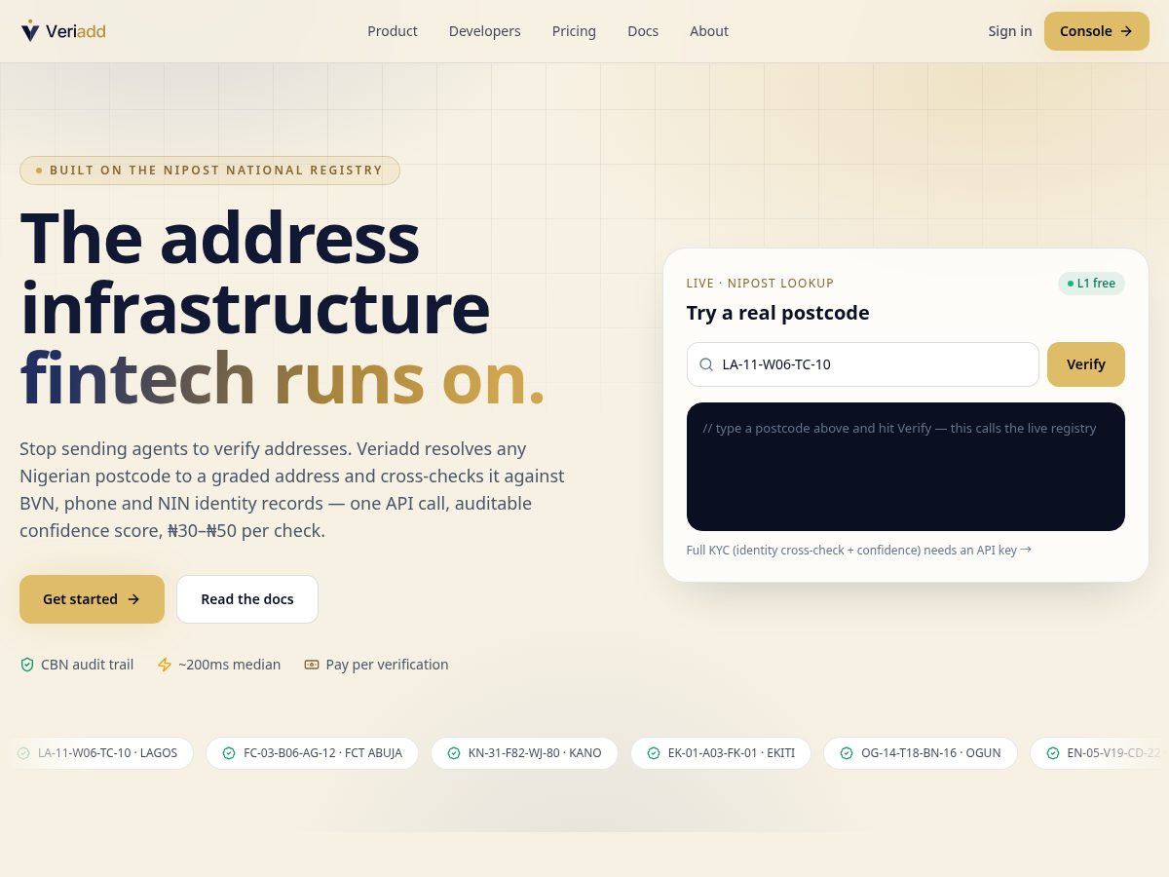Click the search magnifier icon in postcode field
This screenshot has height=877, width=1169.
click(x=706, y=364)
